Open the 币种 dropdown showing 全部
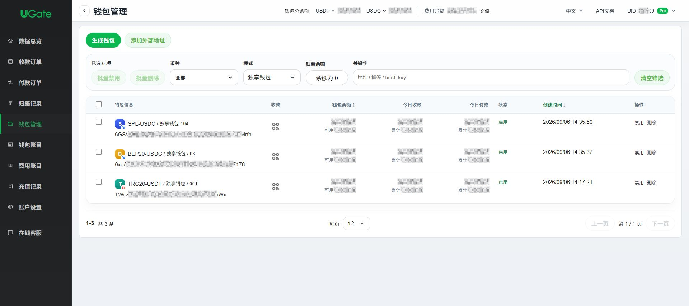The image size is (689, 306). tap(204, 77)
